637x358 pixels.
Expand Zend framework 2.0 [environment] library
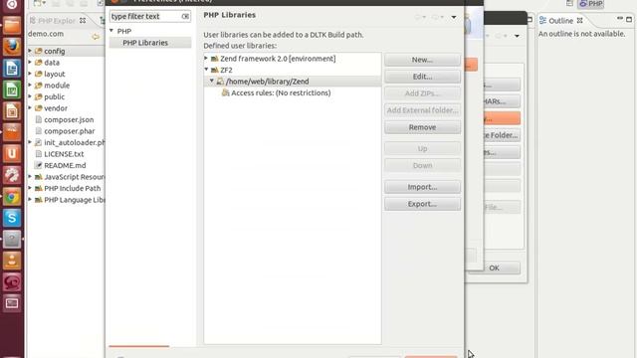point(206,59)
